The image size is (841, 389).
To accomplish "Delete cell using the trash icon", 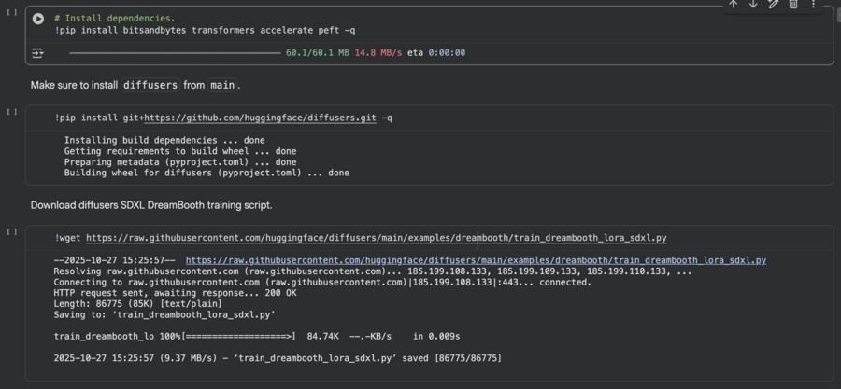I will pos(793,5).
